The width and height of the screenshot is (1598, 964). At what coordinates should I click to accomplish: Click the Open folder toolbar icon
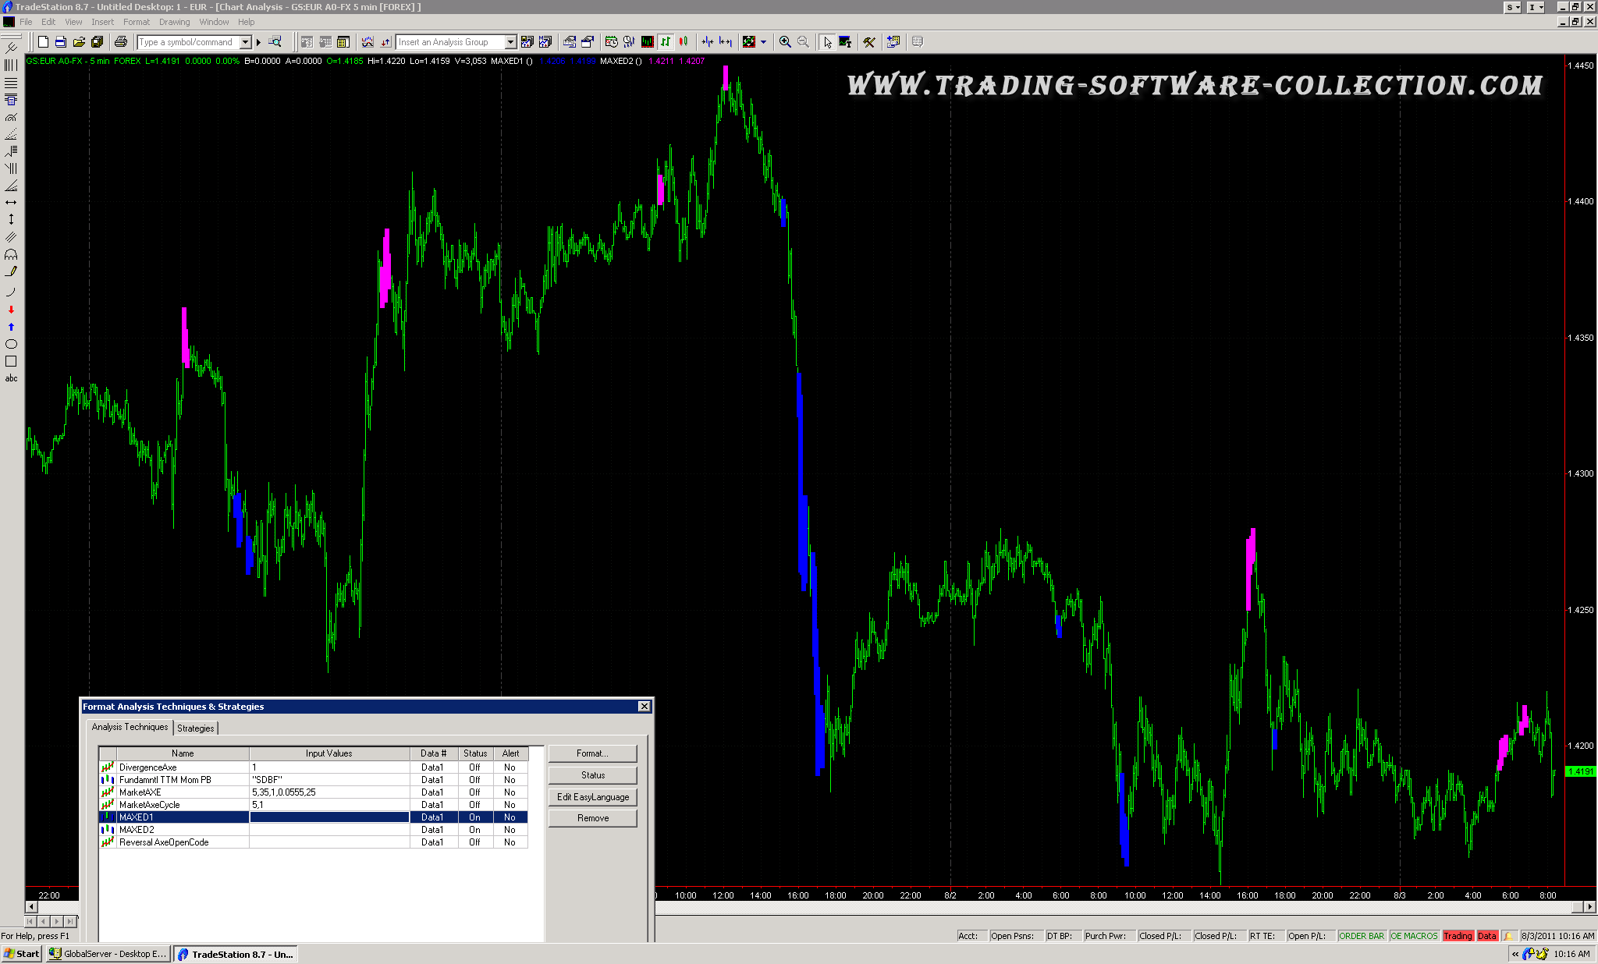pos(79,42)
